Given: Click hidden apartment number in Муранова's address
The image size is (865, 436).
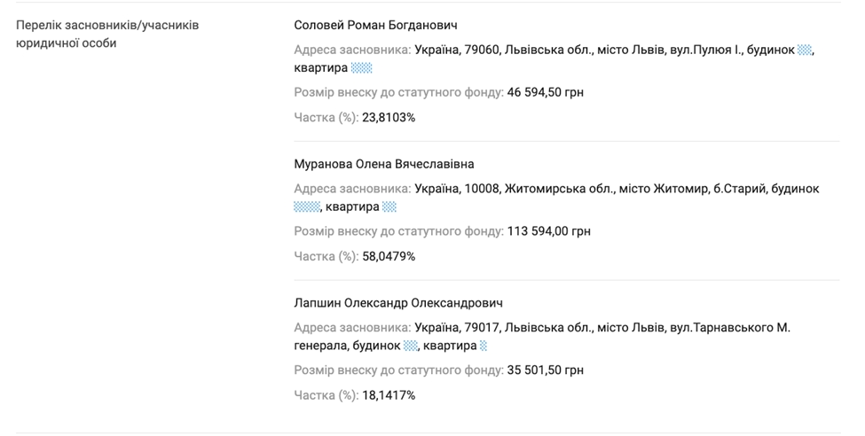Looking at the screenshot, I should pyautogui.click(x=389, y=207).
